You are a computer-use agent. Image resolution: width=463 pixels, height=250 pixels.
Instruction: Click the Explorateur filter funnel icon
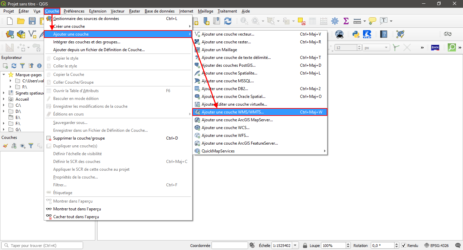click(x=22, y=66)
